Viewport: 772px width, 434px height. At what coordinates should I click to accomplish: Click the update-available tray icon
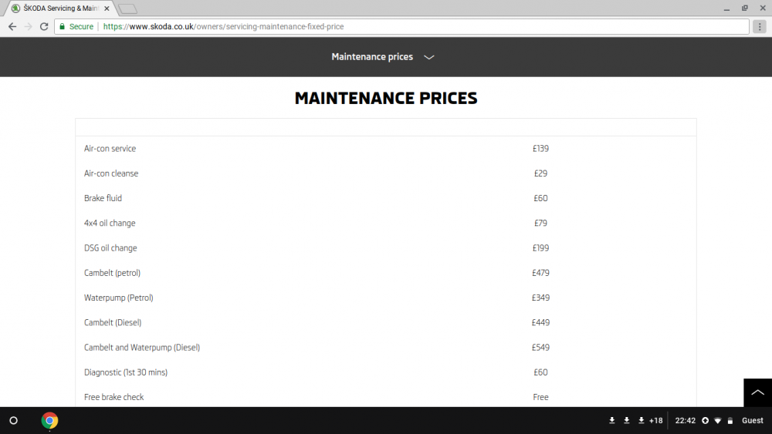(x=705, y=421)
